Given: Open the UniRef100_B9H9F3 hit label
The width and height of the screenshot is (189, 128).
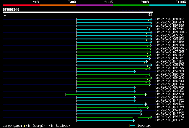Looking at the screenshot, I should click(170, 23).
